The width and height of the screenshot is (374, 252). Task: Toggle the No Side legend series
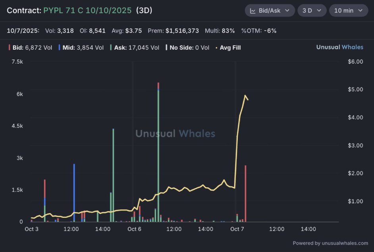pos(189,48)
